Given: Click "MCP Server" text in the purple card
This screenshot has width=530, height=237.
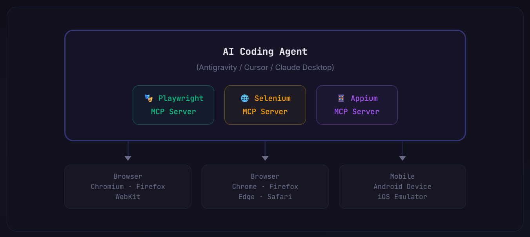Looking at the screenshot, I should [x=357, y=111].
